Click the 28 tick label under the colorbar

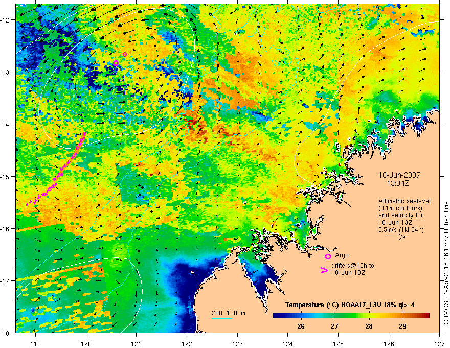click(x=369, y=327)
